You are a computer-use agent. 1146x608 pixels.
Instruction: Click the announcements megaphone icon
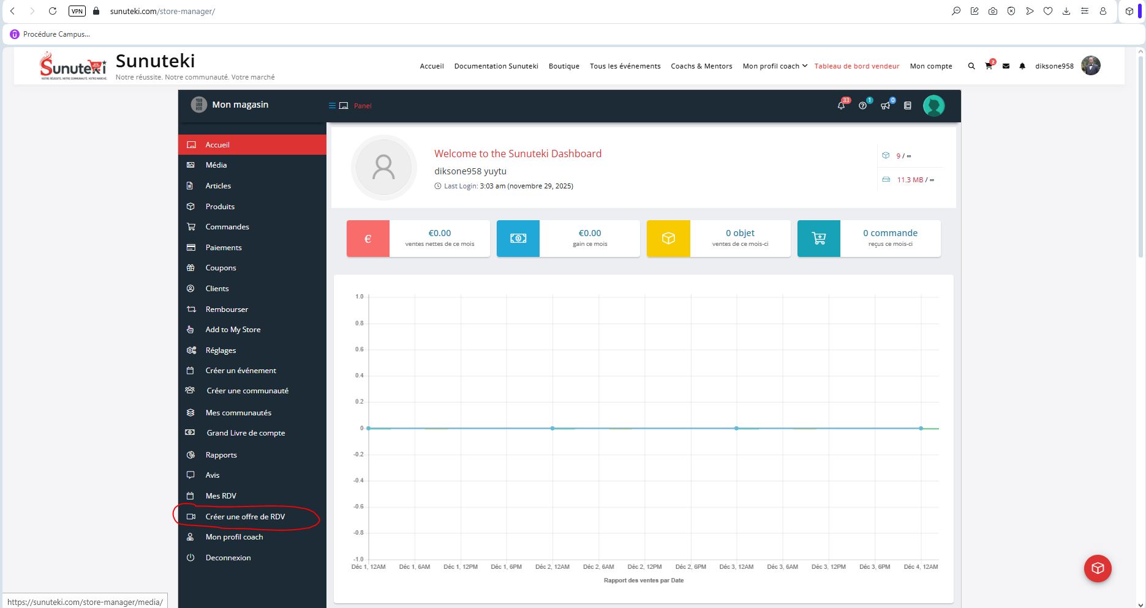point(885,106)
